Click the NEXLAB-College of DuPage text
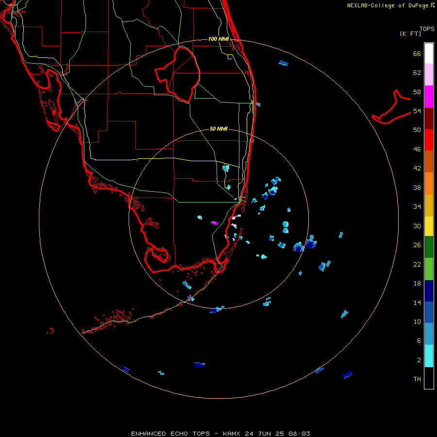Screen dimensions: 437x437 387,5
